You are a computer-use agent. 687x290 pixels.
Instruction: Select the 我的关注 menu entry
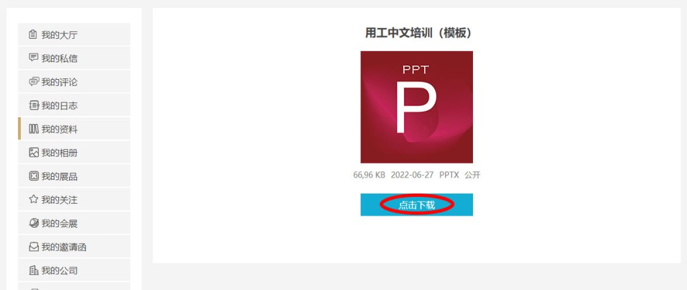(x=74, y=200)
